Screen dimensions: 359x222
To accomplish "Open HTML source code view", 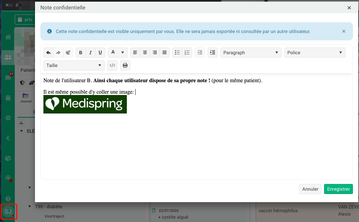I will [112, 65].
